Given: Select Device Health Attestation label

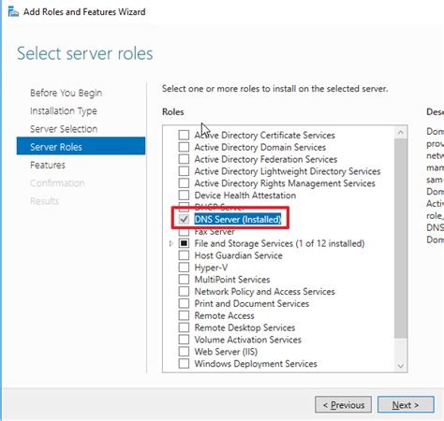Looking at the screenshot, I should point(245,196).
